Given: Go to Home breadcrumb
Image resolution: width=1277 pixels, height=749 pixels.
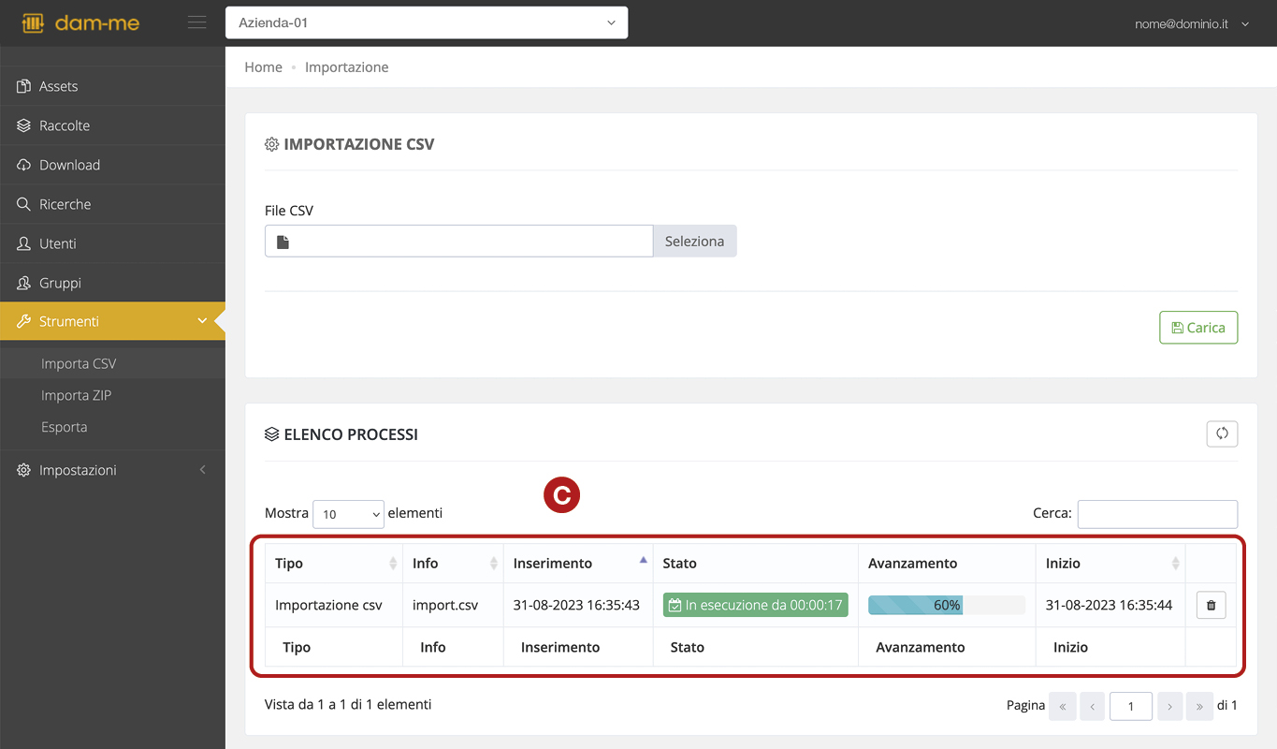Looking at the screenshot, I should coord(263,67).
